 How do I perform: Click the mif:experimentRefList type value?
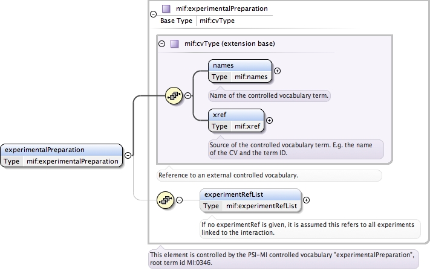pos(261,206)
